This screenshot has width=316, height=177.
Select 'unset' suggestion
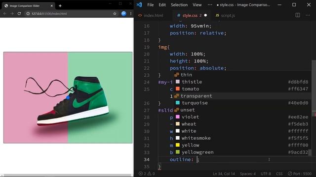242,110
